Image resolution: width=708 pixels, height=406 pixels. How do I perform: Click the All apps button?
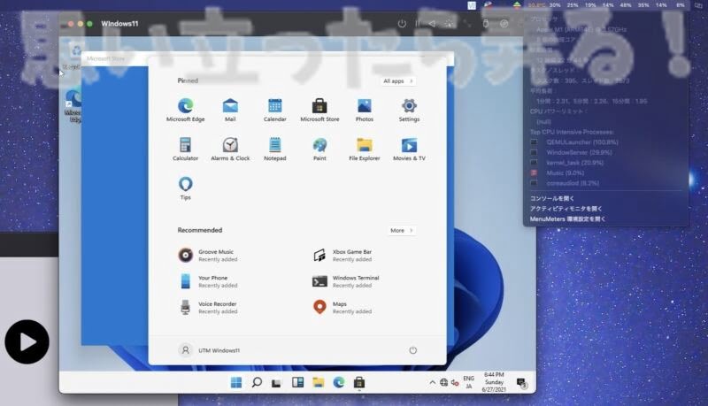tap(397, 80)
